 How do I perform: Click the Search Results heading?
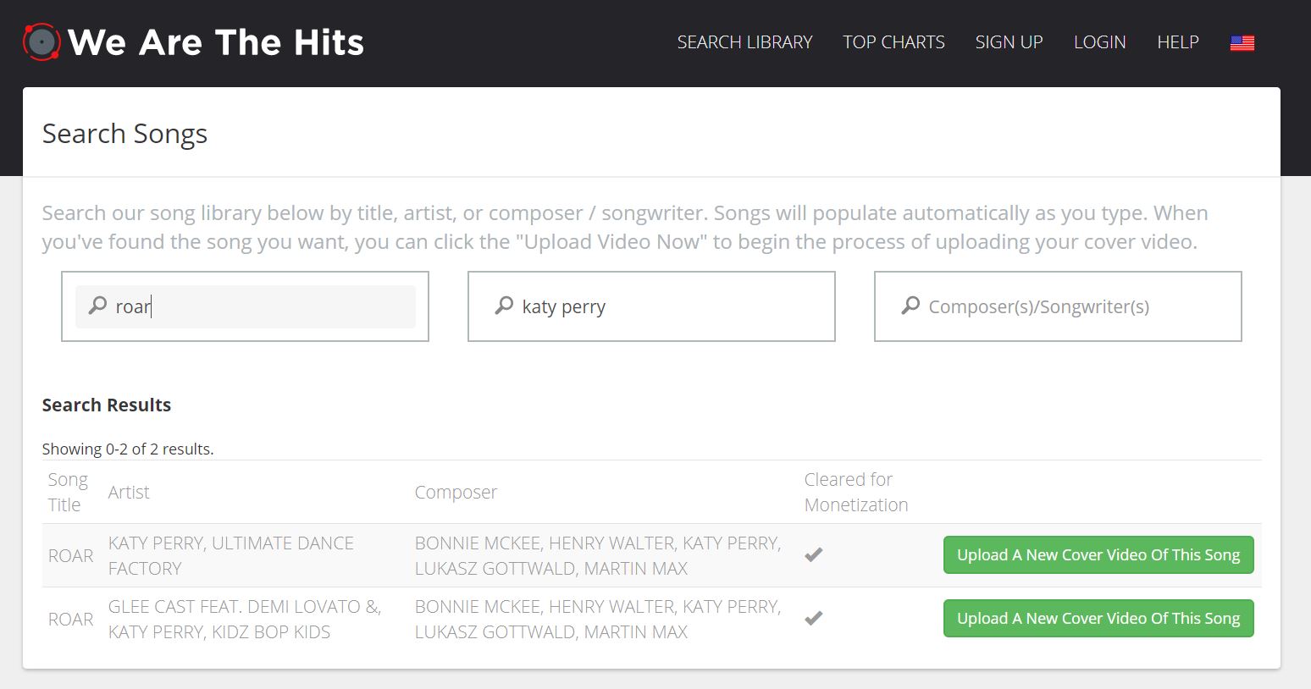click(107, 405)
